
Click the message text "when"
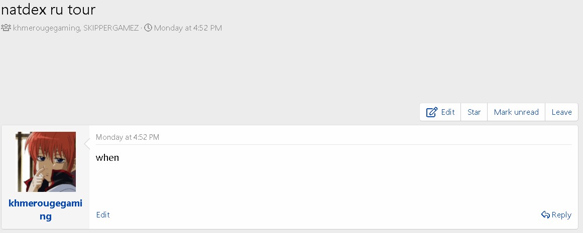107,158
